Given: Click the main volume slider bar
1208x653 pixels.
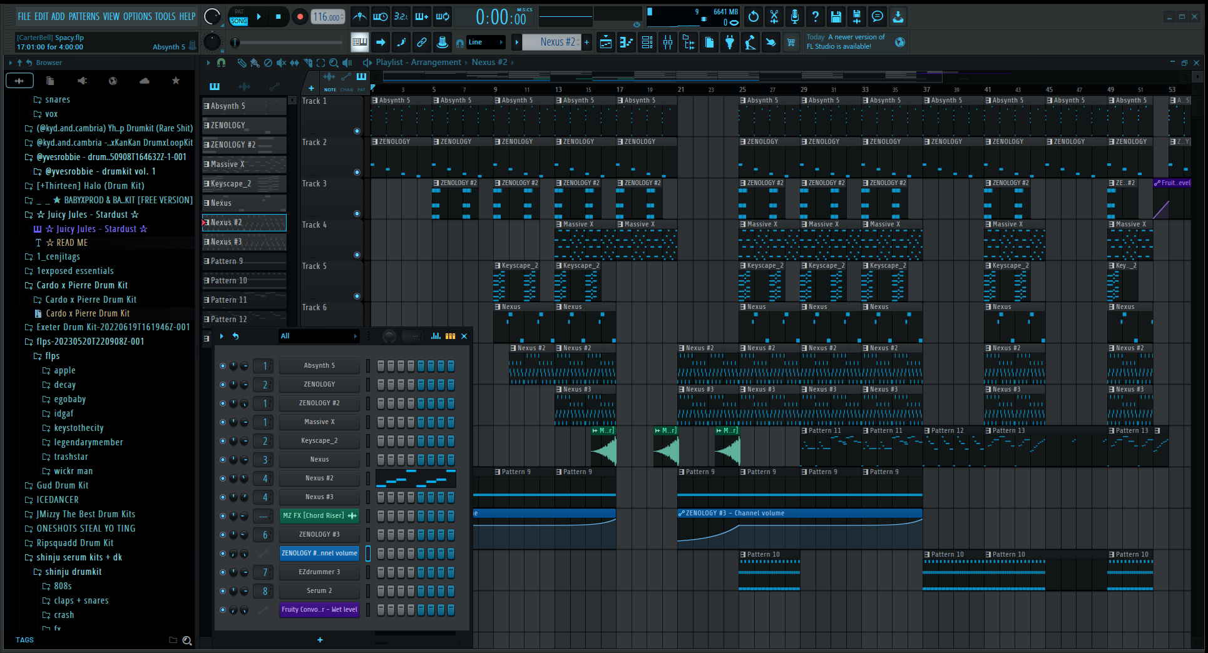Looking at the screenshot, I should [x=288, y=43].
